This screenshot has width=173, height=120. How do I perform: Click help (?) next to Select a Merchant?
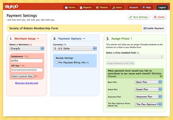coord(30,45)
